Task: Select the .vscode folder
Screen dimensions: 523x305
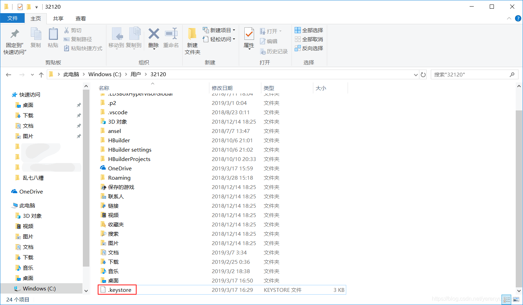Action: 118,112
